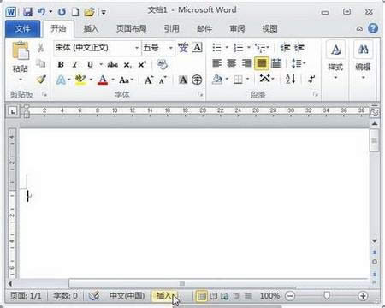This screenshot has height=308, width=385.
Task: Switch to the 邮件 tab
Action: tap(204, 28)
